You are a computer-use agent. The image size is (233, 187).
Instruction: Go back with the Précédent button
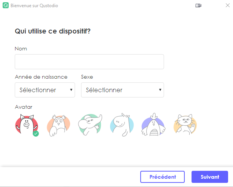(162, 177)
